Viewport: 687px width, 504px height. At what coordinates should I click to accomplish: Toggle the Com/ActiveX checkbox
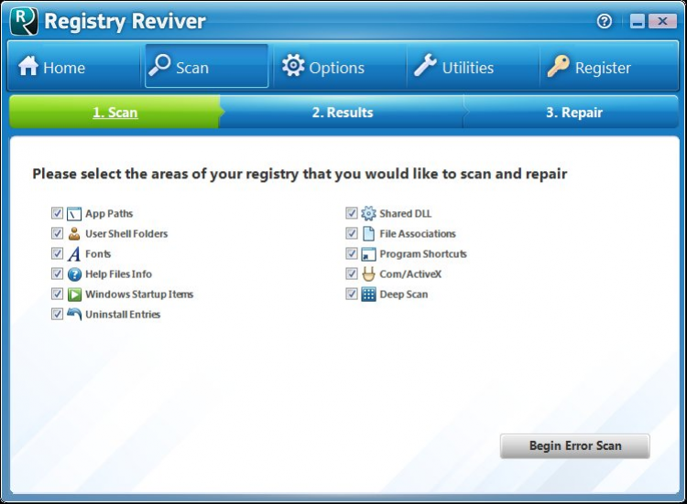tap(352, 273)
